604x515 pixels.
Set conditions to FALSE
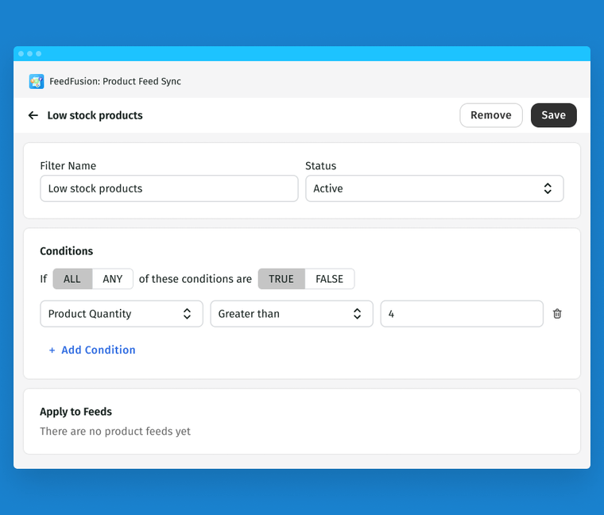pyautogui.click(x=329, y=279)
